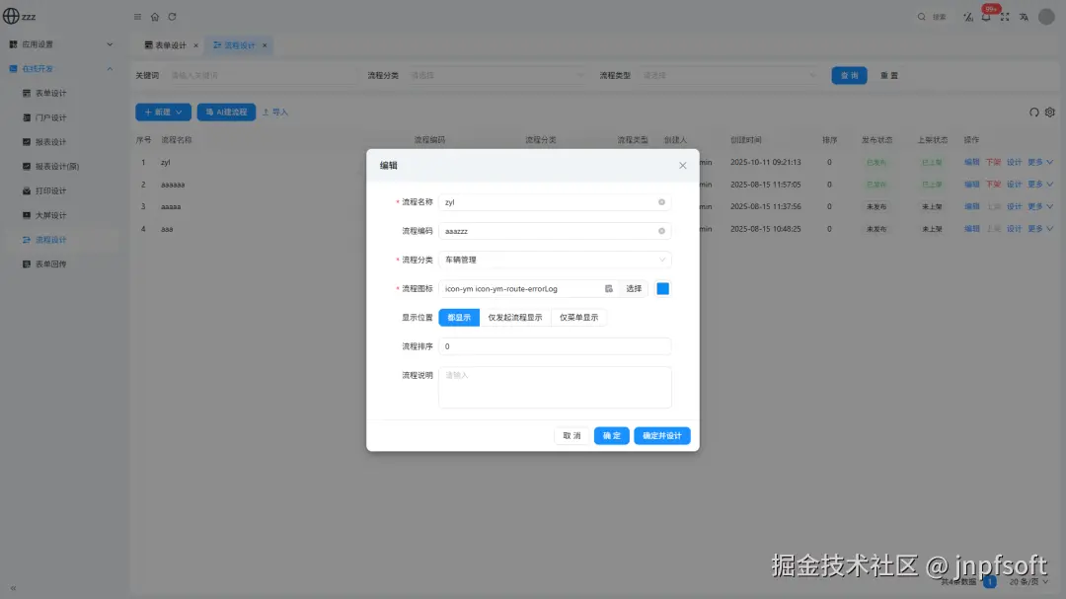Click the 确定并设计 button
The image size is (1066, 599).
(x=662, y=435)
